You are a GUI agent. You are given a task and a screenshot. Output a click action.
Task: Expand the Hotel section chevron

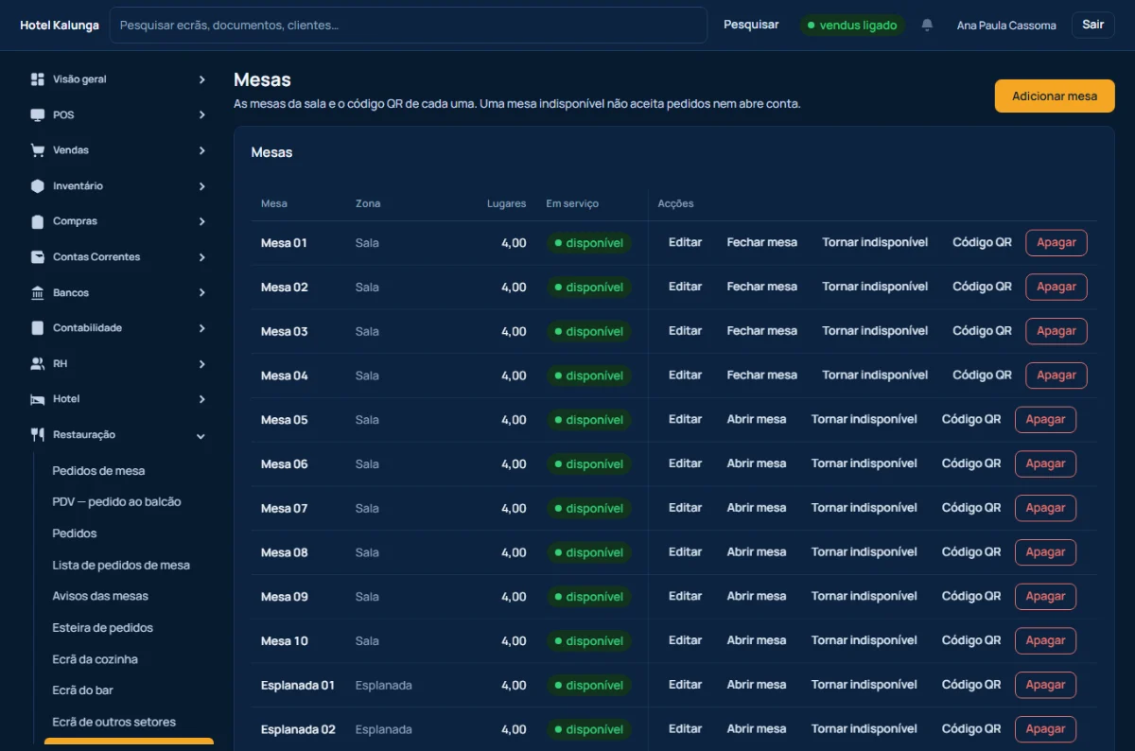click(x=201, y=399)
